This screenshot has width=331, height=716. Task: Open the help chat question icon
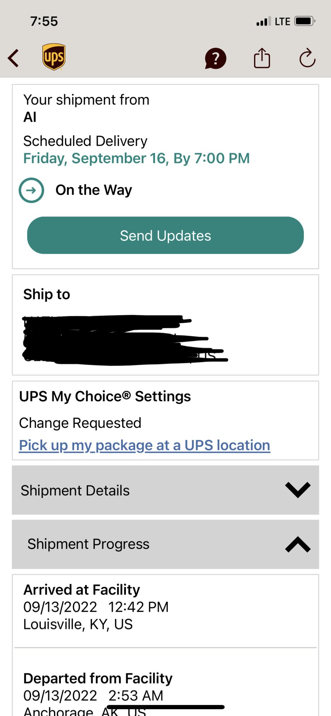tap(215, 58)
